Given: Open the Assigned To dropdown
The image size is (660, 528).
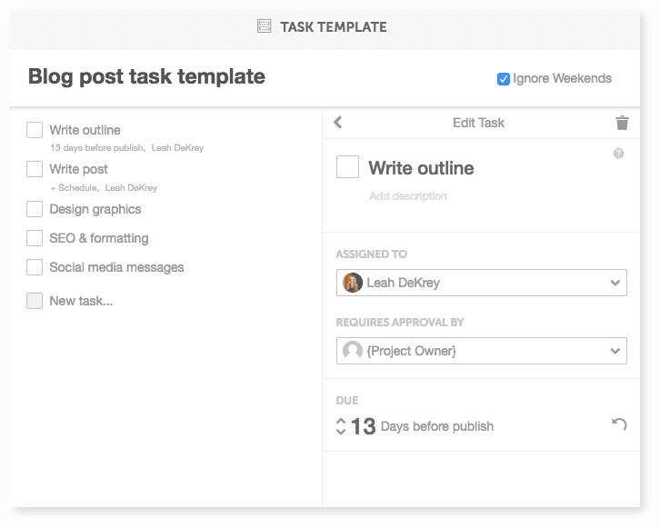Looking at the screenshot, I should click(615, 283).
